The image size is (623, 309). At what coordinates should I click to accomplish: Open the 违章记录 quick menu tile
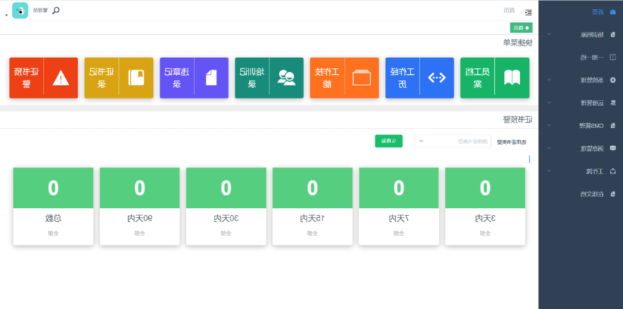pyautogui.click(x=194, y=78)
